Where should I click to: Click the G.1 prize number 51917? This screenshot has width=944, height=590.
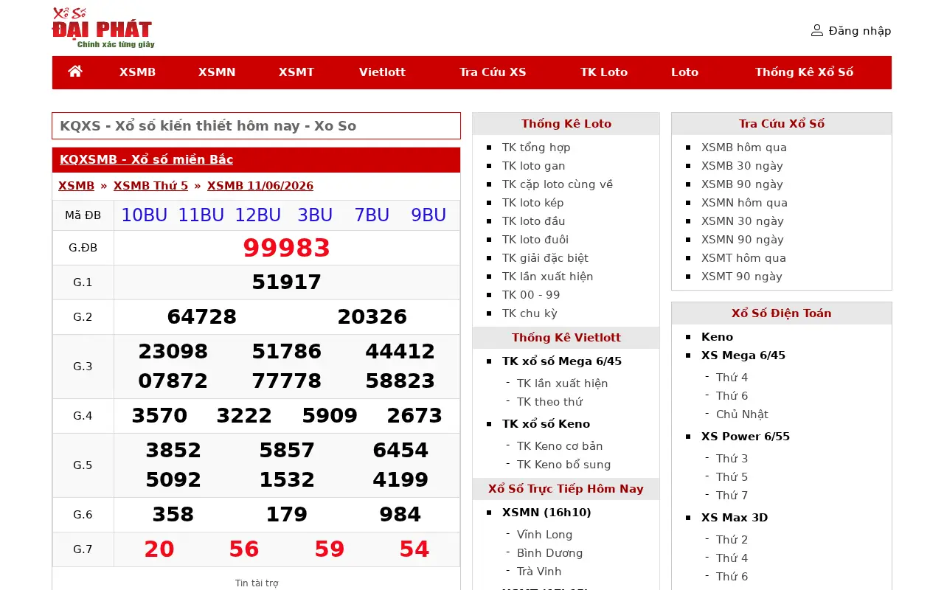click(x=287, y=282)
